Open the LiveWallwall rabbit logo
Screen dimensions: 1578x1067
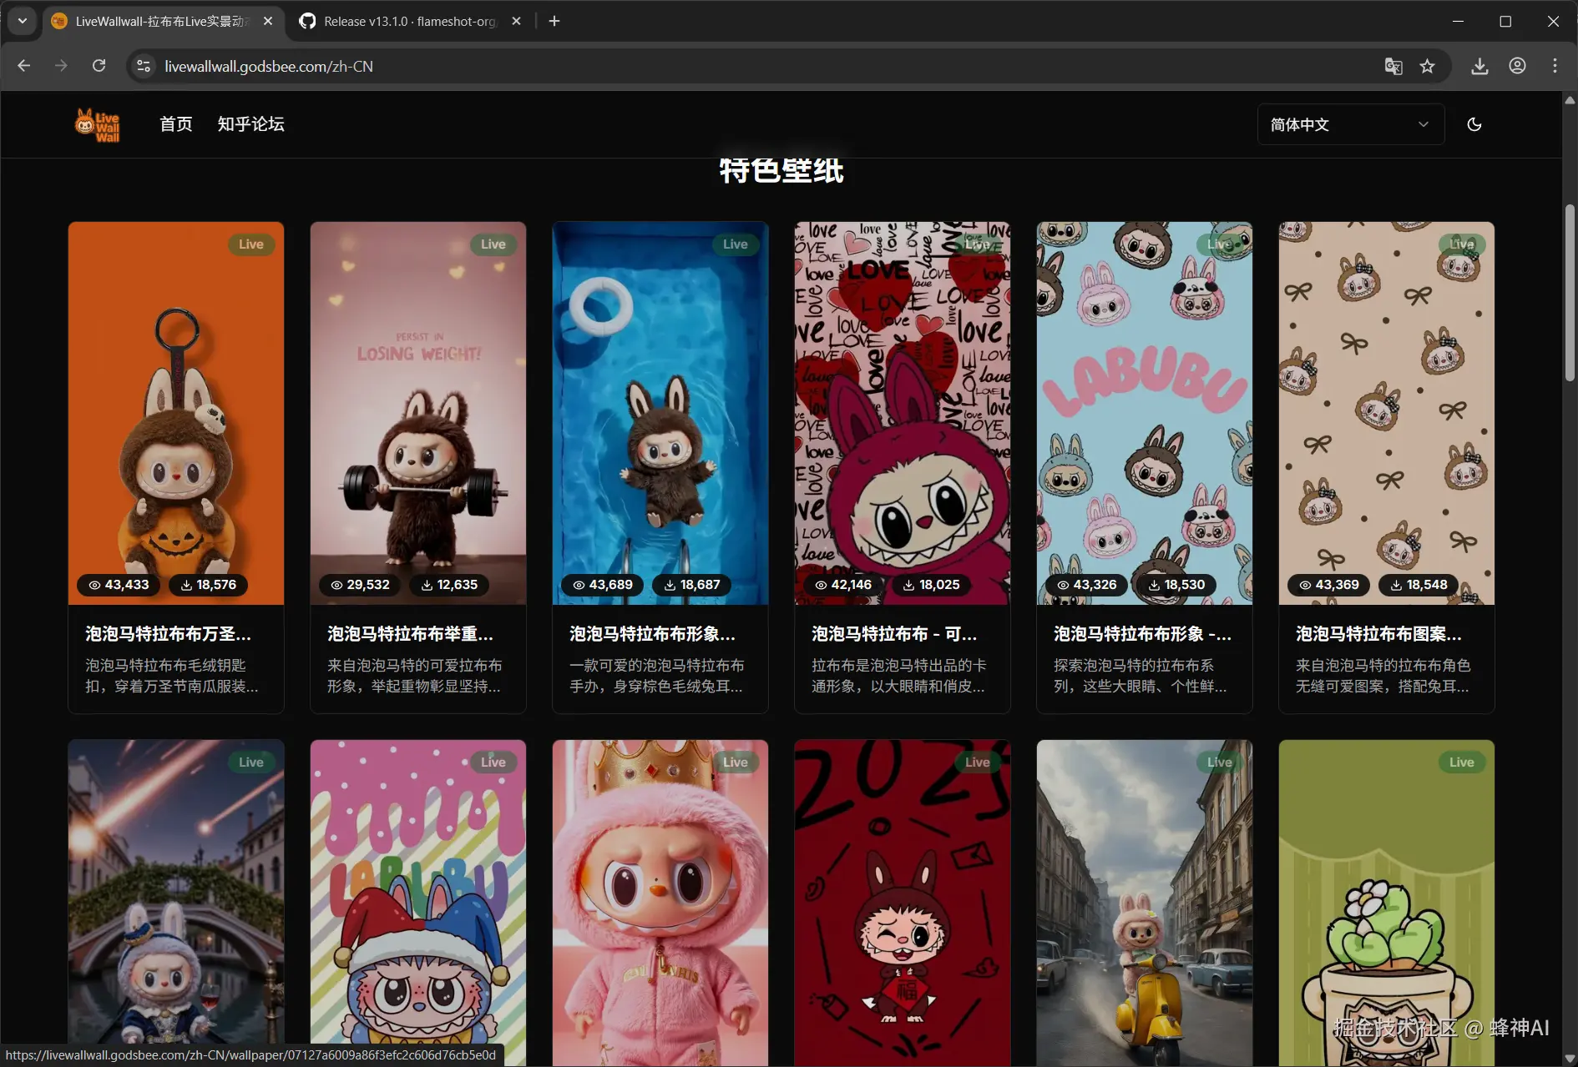coord(97,124)
